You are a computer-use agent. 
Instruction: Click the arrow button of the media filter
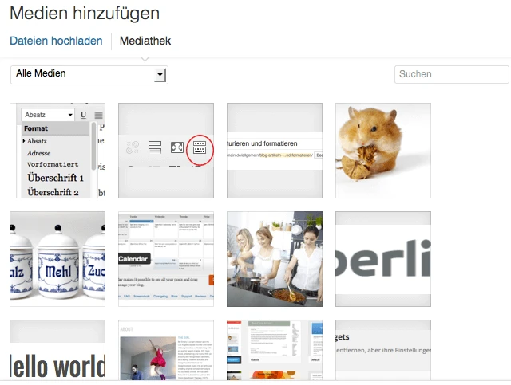(160, 74)
